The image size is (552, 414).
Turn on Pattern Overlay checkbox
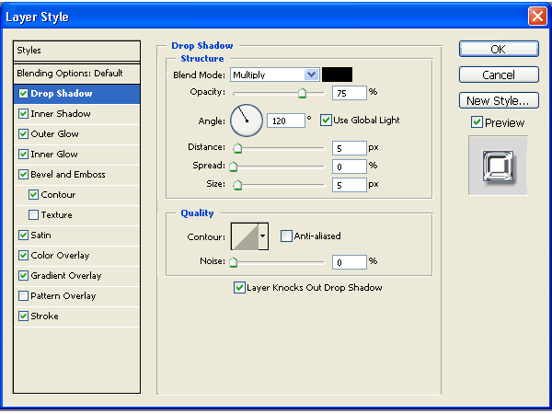pos(23,296)
